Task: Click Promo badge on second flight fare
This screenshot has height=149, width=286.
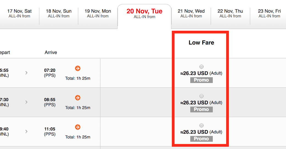Action: (x=201, y=109)
